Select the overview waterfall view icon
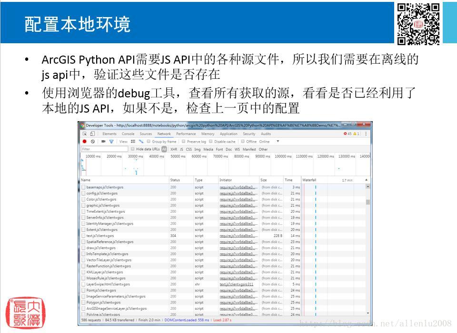The height and width of the screenshot is (333, 457). pyautogui.click(x=141, y=142)
